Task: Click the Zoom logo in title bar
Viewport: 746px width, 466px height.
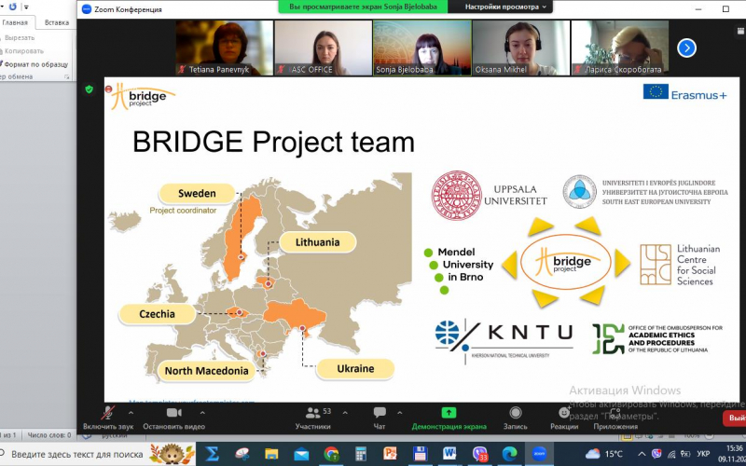Action: pos(87,9)
